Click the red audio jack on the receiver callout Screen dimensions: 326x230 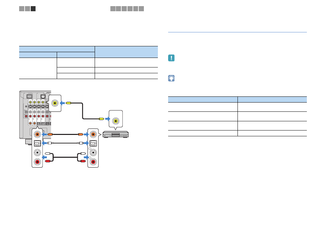38,162
